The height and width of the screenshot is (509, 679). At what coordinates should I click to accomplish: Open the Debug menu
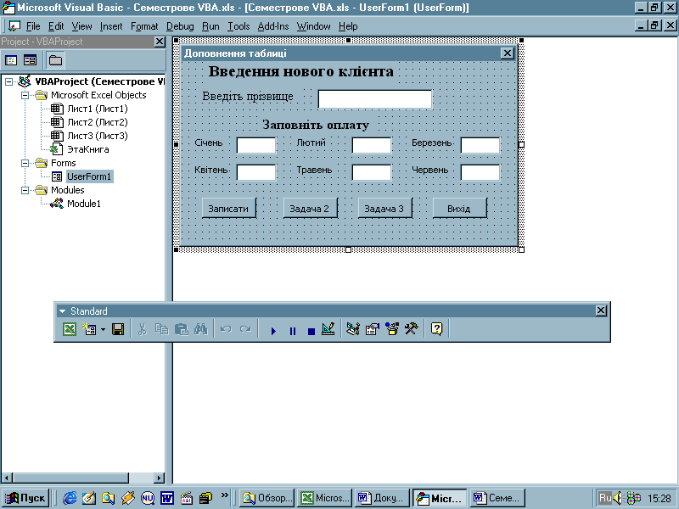180,26
